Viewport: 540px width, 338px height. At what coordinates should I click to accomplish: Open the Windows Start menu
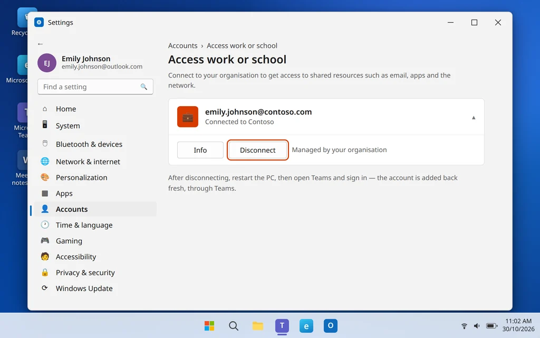coord(209,325)
